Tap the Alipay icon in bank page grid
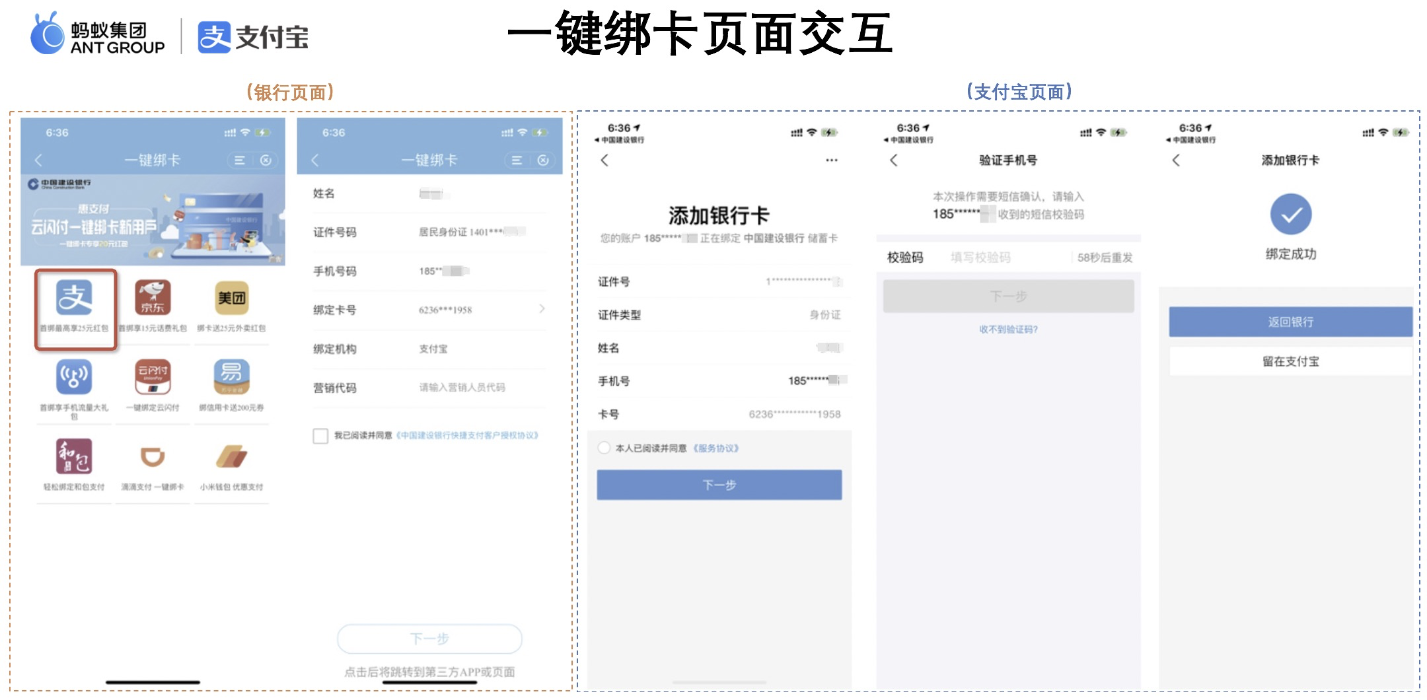 click(x=75, y=298)
